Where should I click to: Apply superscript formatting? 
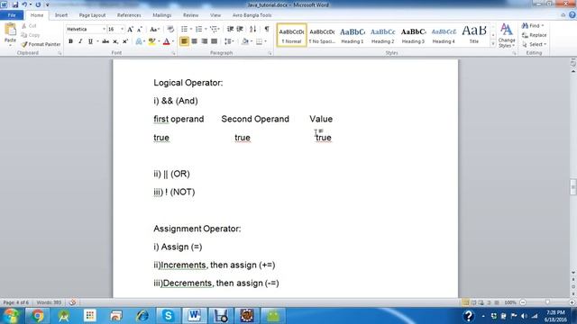pyautogui.click(x=125, y=41)
